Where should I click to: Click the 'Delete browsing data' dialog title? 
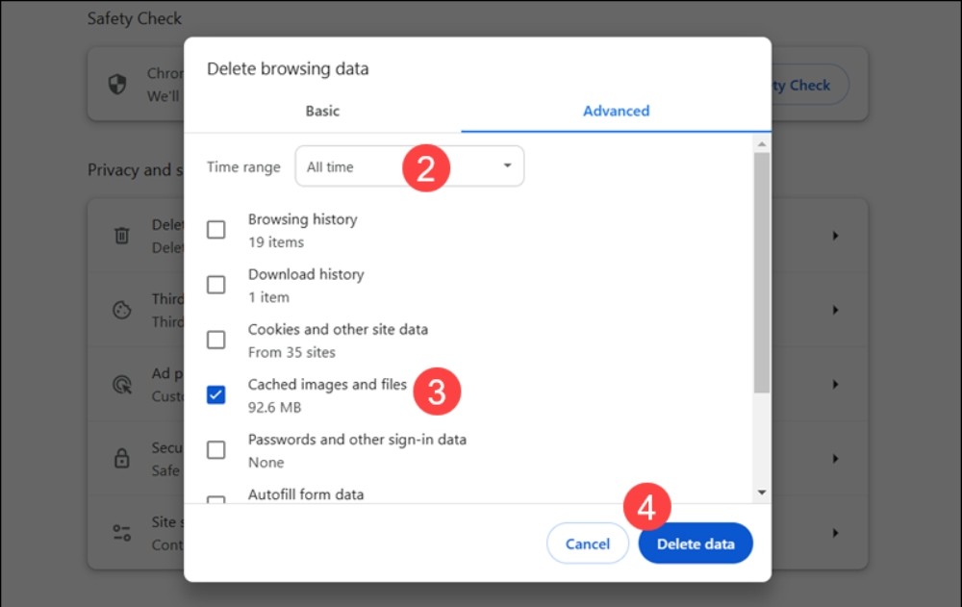pyautogui.click(x=288, y=68)
